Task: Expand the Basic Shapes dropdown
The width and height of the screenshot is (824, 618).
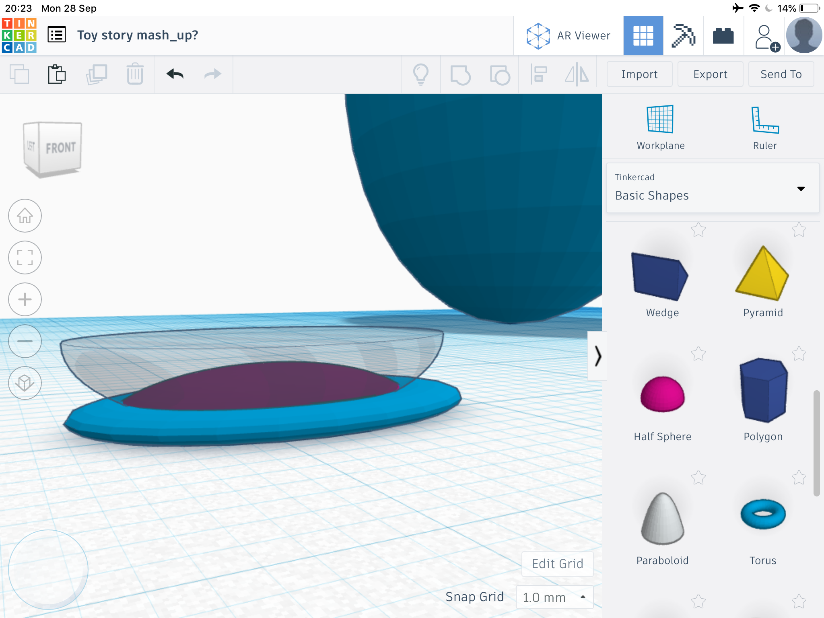Action: (x=801, y=188)
